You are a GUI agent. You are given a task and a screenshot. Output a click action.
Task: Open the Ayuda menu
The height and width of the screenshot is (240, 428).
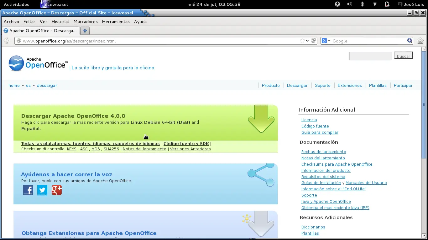[140, 22]
